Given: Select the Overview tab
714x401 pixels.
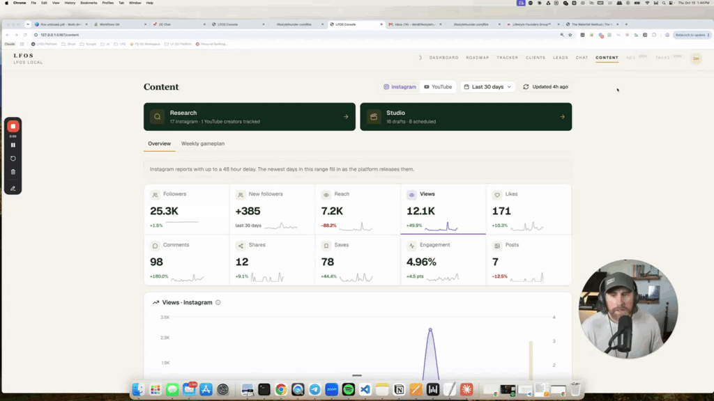Looking at the screenshot, I should pyautogui.click(x=160, y=143).
